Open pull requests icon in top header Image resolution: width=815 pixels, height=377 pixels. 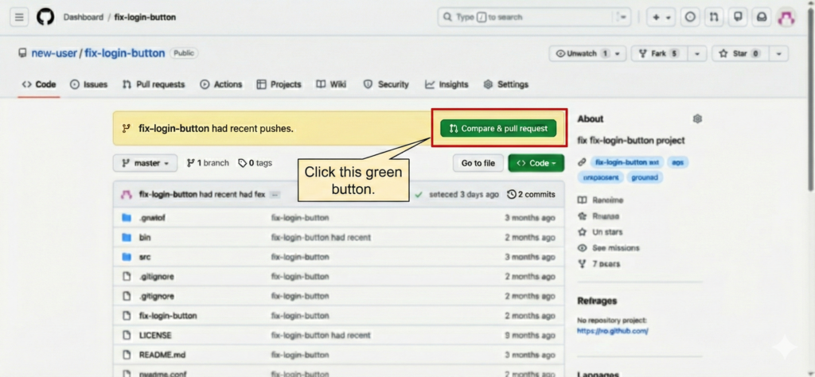(x=714, y=17)
